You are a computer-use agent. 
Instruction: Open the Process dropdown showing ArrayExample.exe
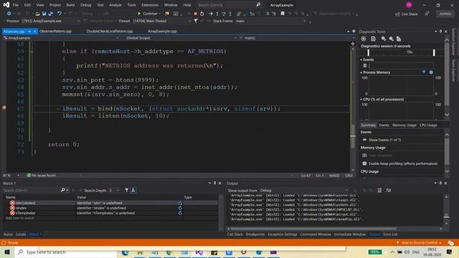51,21
